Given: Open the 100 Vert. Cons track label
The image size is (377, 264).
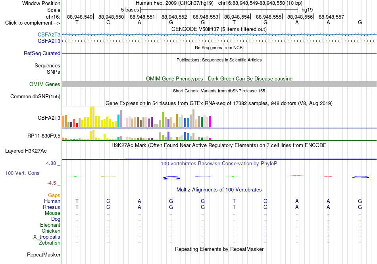Looking at the screenshot, I should click(22, 173).
